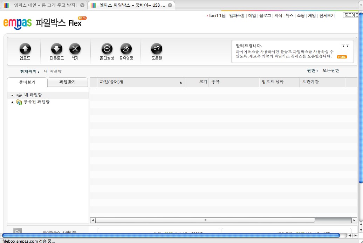
Task: Click the file list horizontal scrollbar thumb
Action: (x=205, y=220)
